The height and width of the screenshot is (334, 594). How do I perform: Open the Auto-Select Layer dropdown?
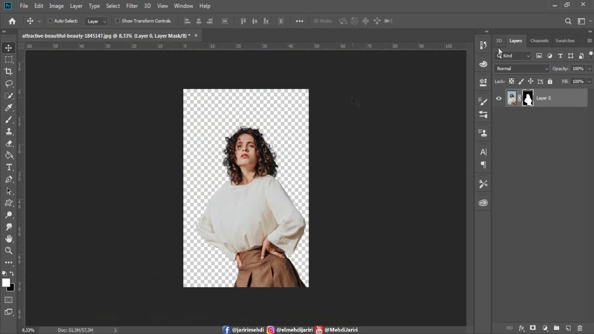(97, 21)
